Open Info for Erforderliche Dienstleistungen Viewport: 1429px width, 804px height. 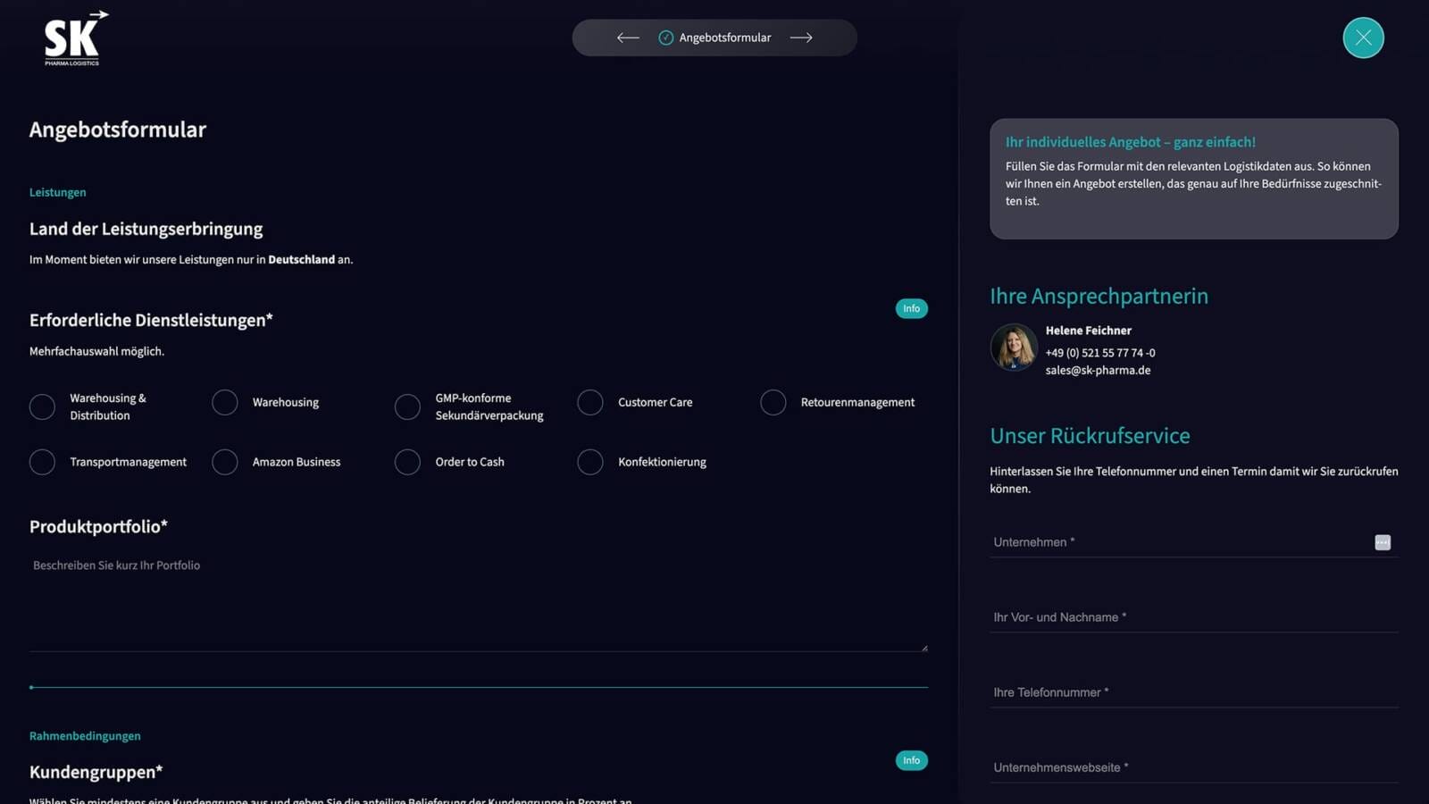(911, 308)
